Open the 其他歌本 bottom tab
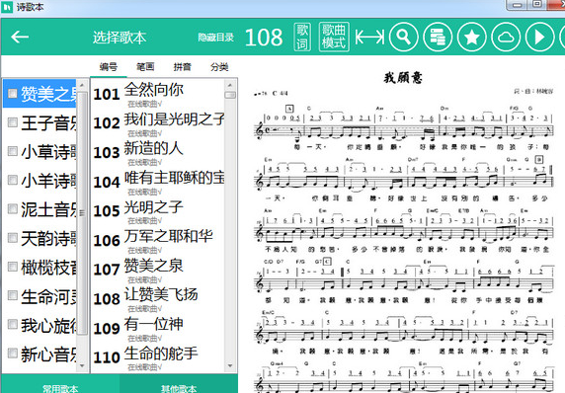 click(x=179, y=384)
